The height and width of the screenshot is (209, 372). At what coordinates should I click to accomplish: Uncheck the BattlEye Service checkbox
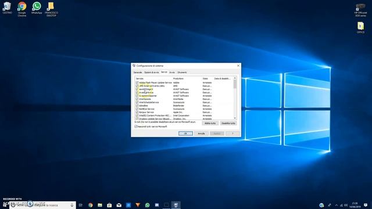137,109
